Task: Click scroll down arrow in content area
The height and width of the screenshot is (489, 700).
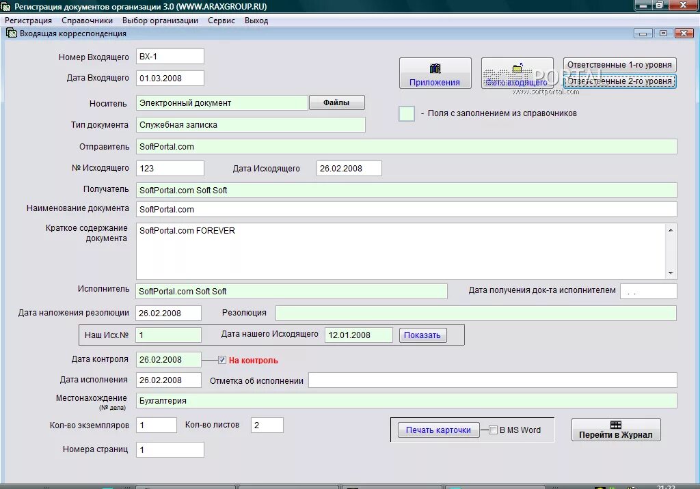Action: pyautogui.click(x=671, y=273)
